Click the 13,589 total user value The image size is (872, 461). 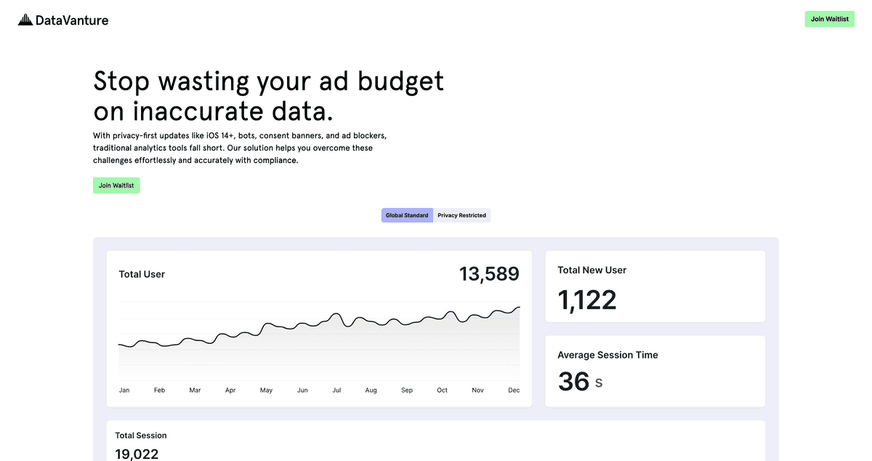point(489,274)
